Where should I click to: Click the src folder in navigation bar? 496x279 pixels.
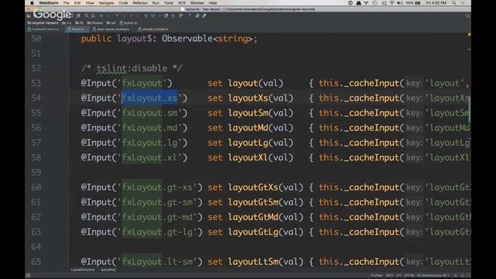[x=67, y=22]
